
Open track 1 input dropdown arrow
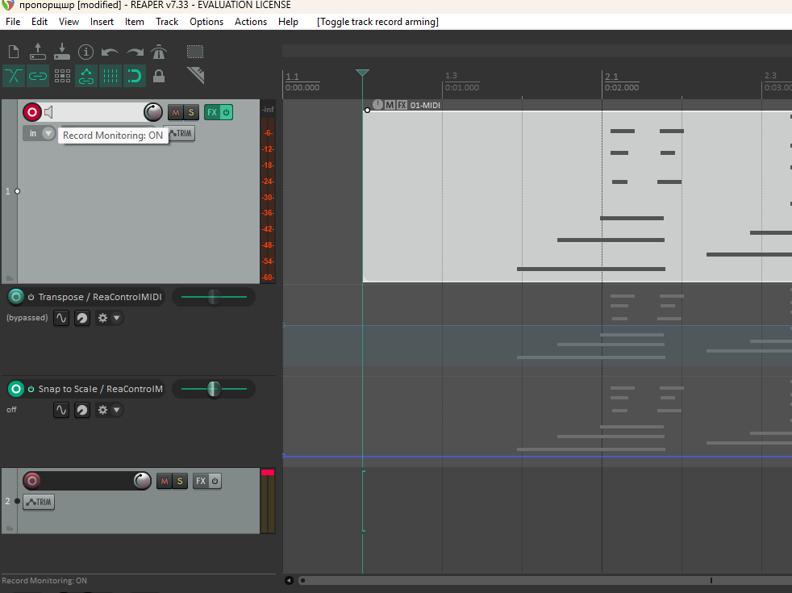[48, 133]
